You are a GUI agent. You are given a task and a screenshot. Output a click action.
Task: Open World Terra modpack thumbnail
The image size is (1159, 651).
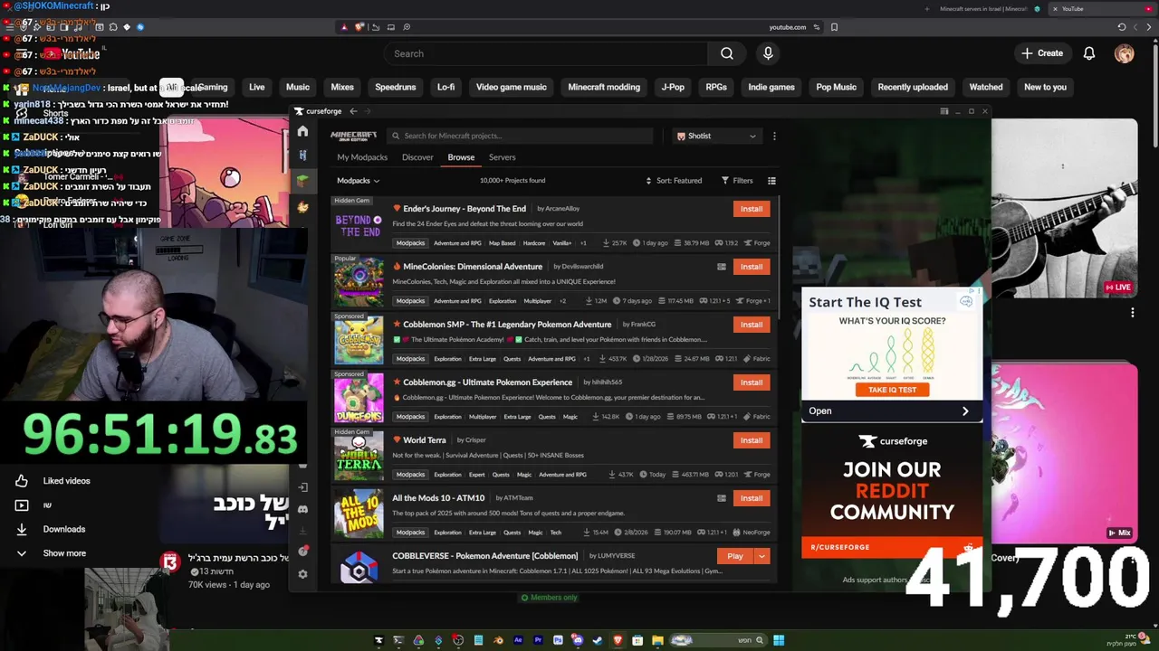359,457
